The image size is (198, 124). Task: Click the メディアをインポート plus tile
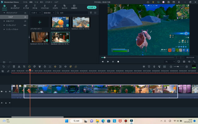click(40, 22)
